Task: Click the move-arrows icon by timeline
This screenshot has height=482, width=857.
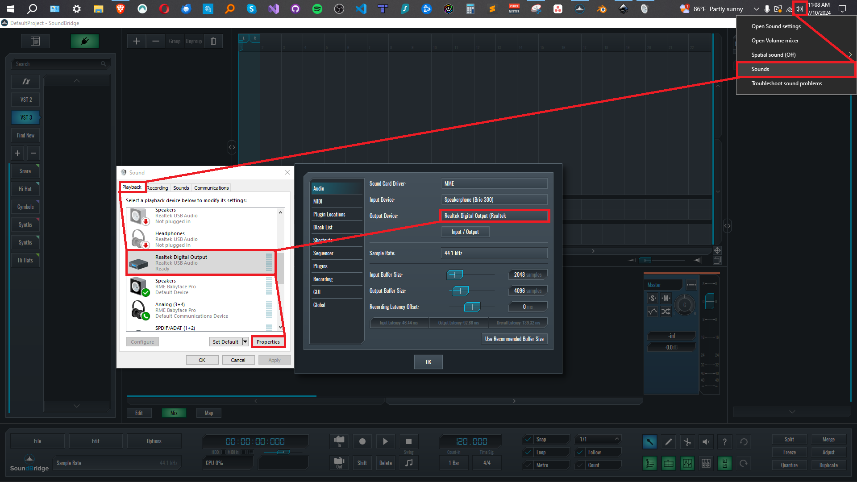Action: click(x=717, y=250)
